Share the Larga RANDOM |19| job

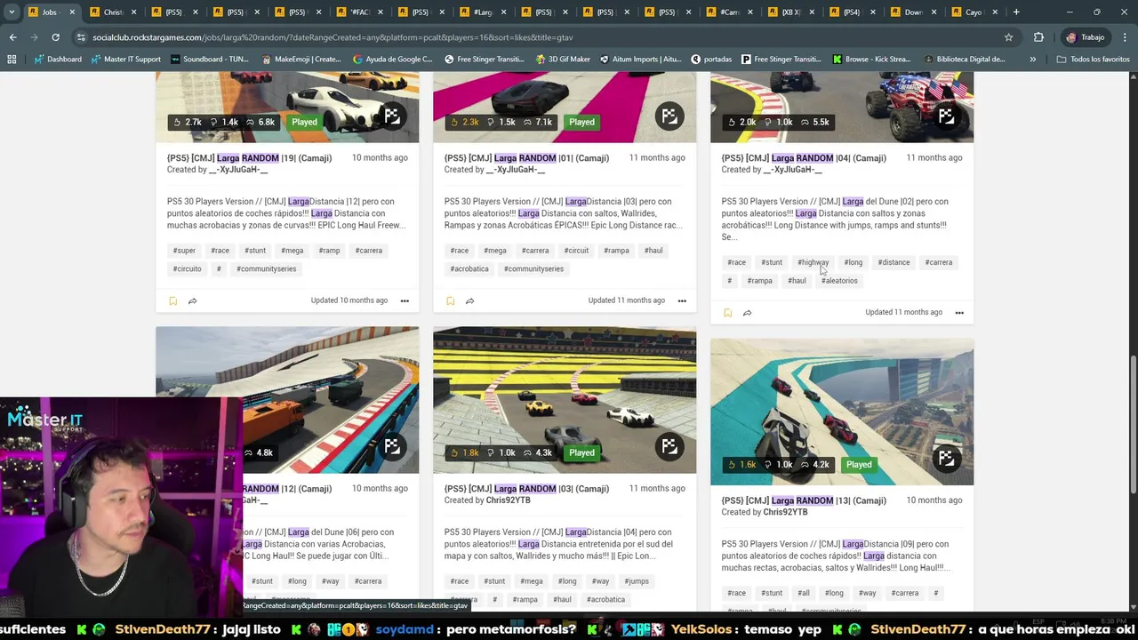192,300
